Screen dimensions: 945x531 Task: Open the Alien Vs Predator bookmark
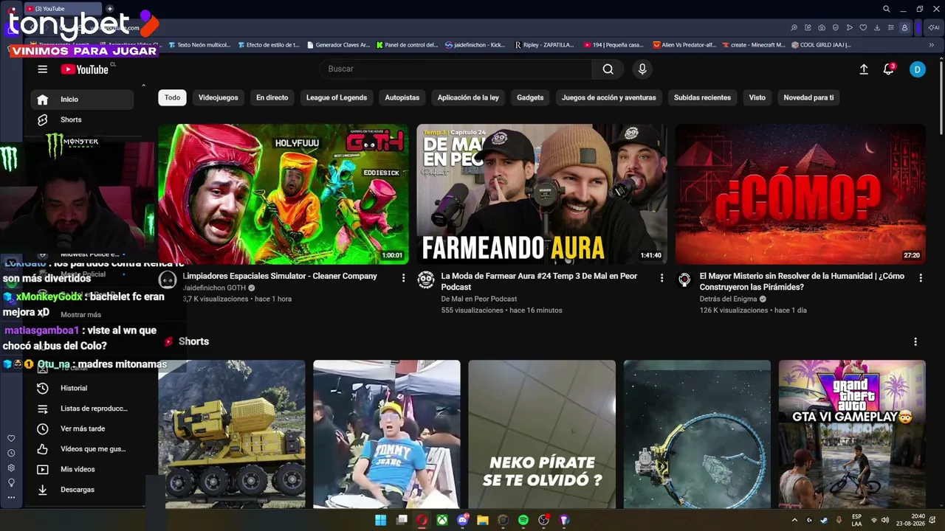(x=684, y=45)
